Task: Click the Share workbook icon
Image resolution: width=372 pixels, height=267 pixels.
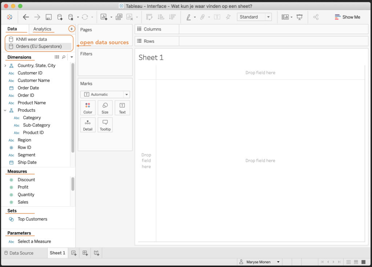Action: (x=316, y=17)
